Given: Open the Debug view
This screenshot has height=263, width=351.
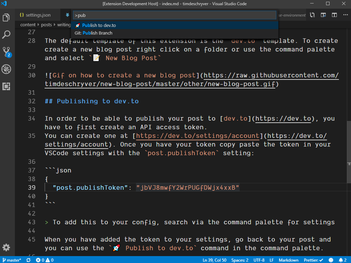Looking at the screenshot, I should [x=6, y=69].
